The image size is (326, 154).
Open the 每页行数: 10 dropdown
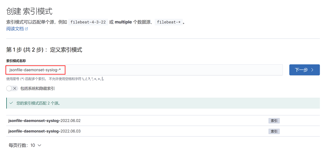[x=25, y=145]
